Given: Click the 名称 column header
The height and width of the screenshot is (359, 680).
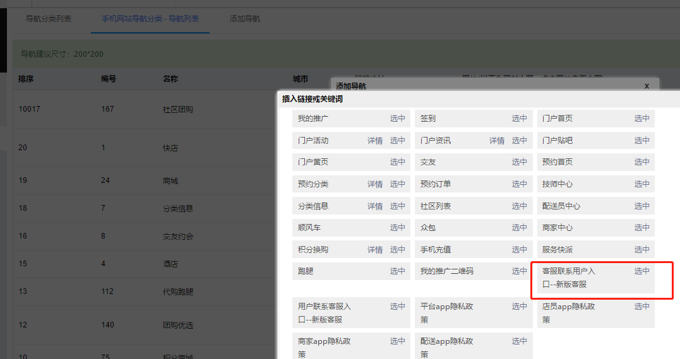Looking at the screenshot, I should coord(170,79).
